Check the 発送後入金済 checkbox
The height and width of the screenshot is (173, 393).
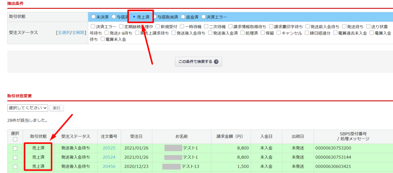(x=210, y=33)
